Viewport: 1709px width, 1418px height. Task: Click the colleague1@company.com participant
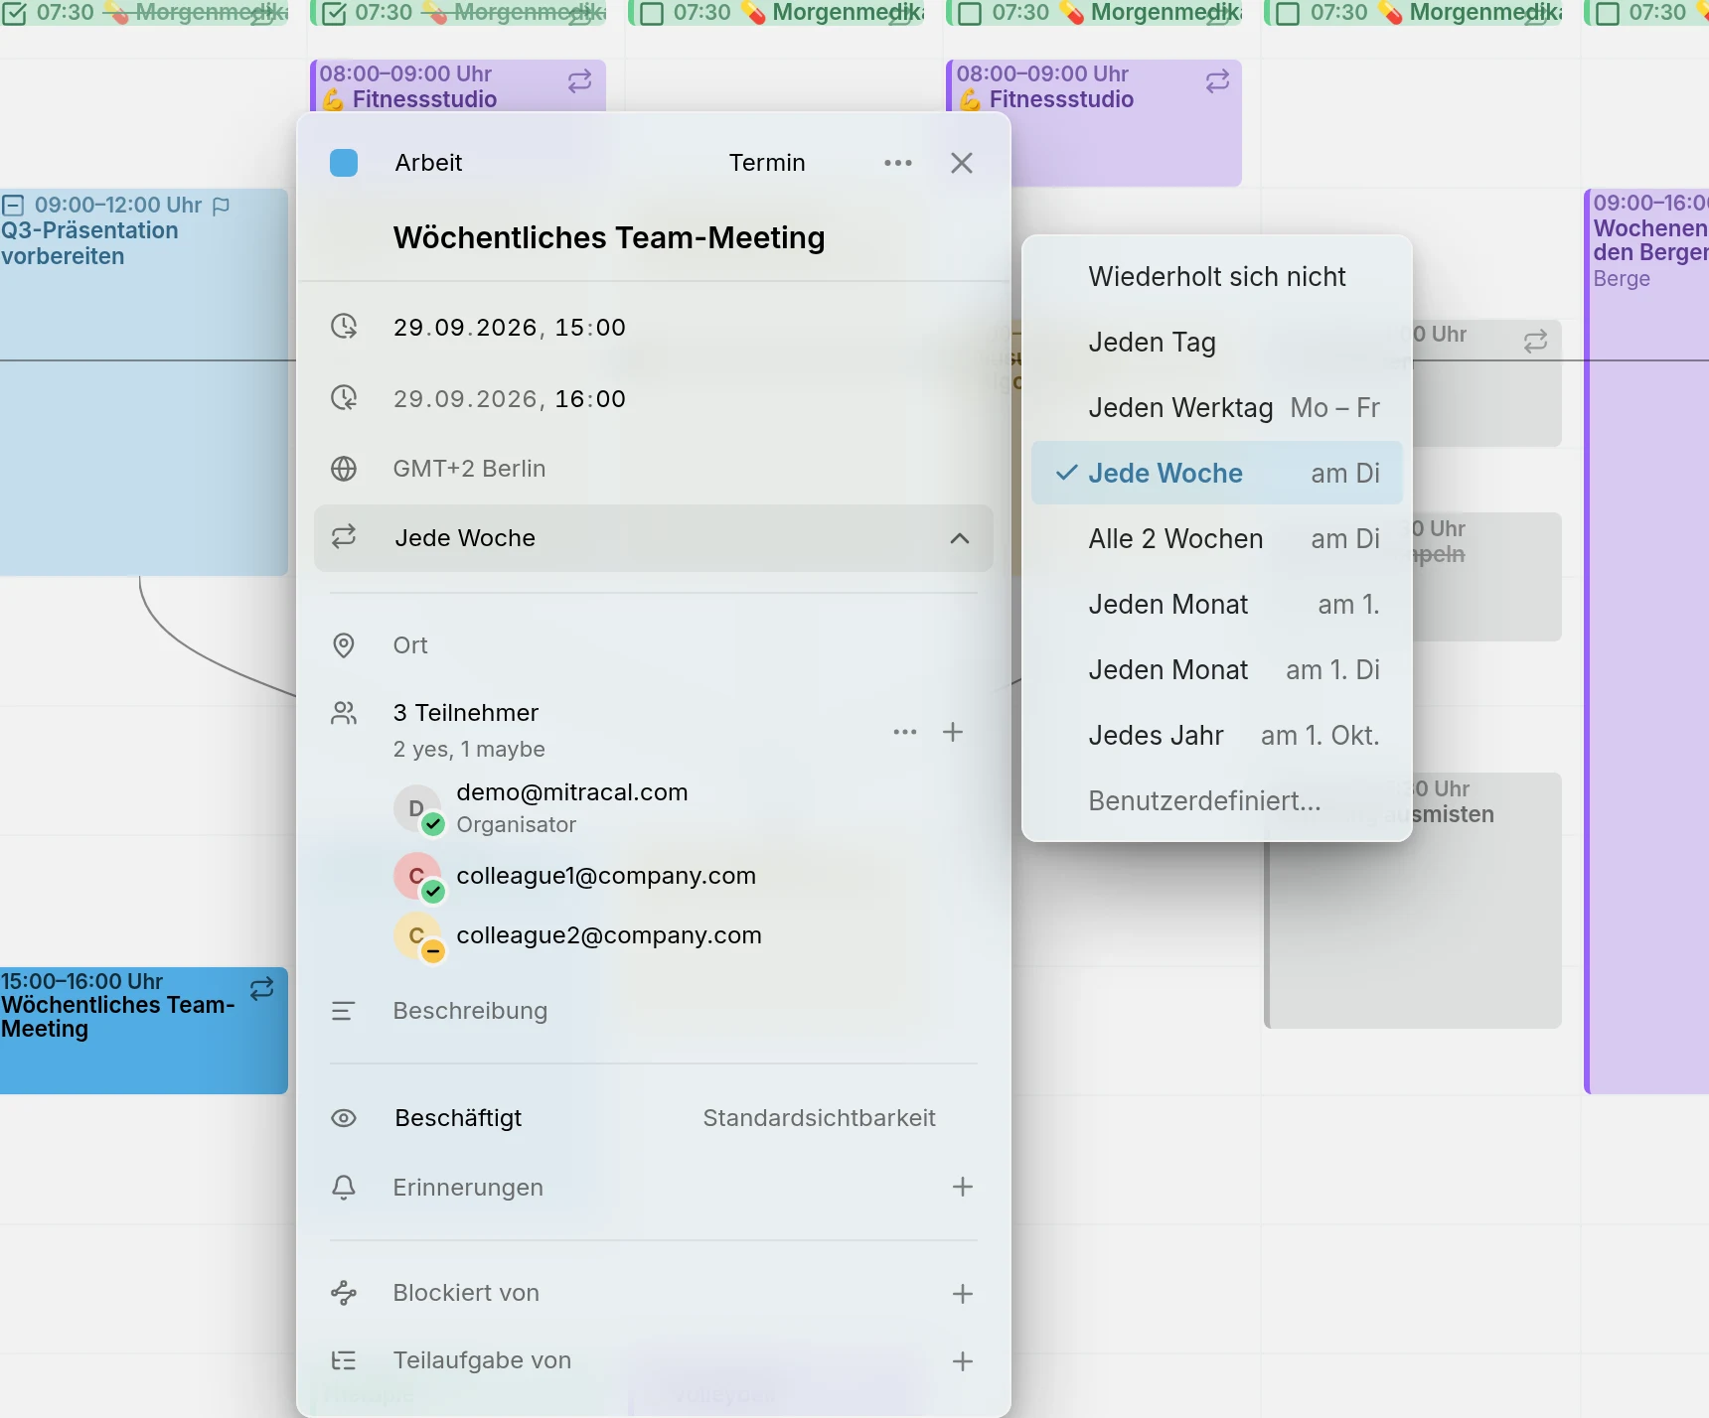click(606, 876)
